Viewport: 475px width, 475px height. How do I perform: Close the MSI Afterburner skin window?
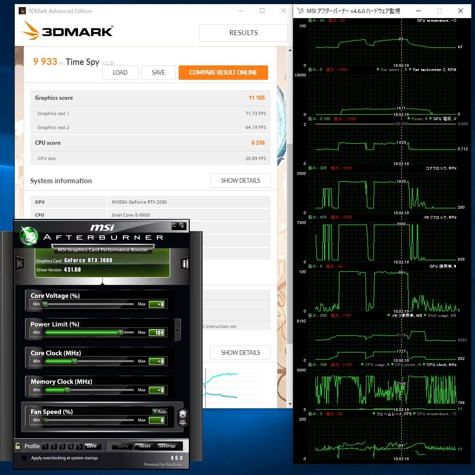tap(182, 226)
